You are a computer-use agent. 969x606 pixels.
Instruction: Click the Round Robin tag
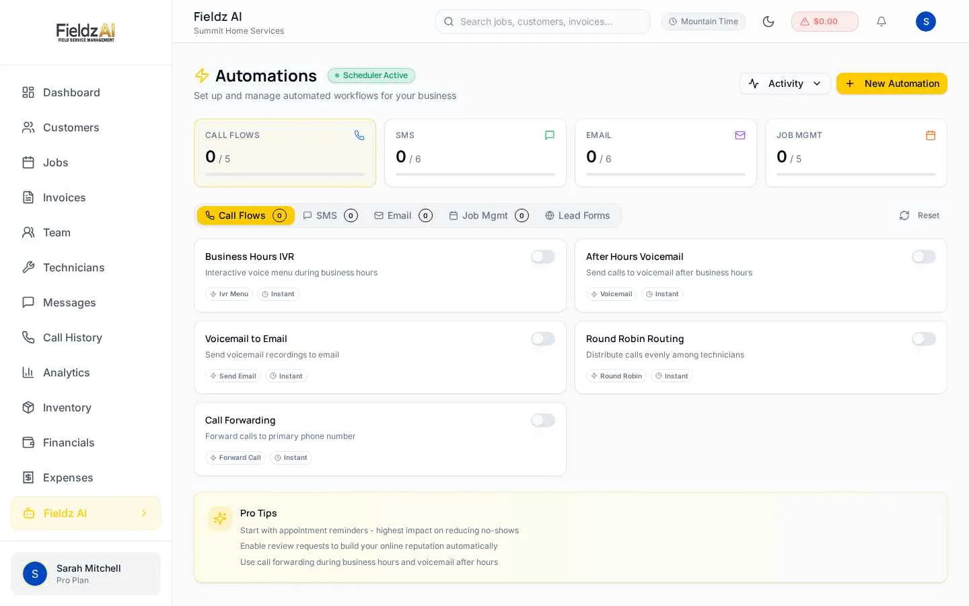tap(616, 376)
